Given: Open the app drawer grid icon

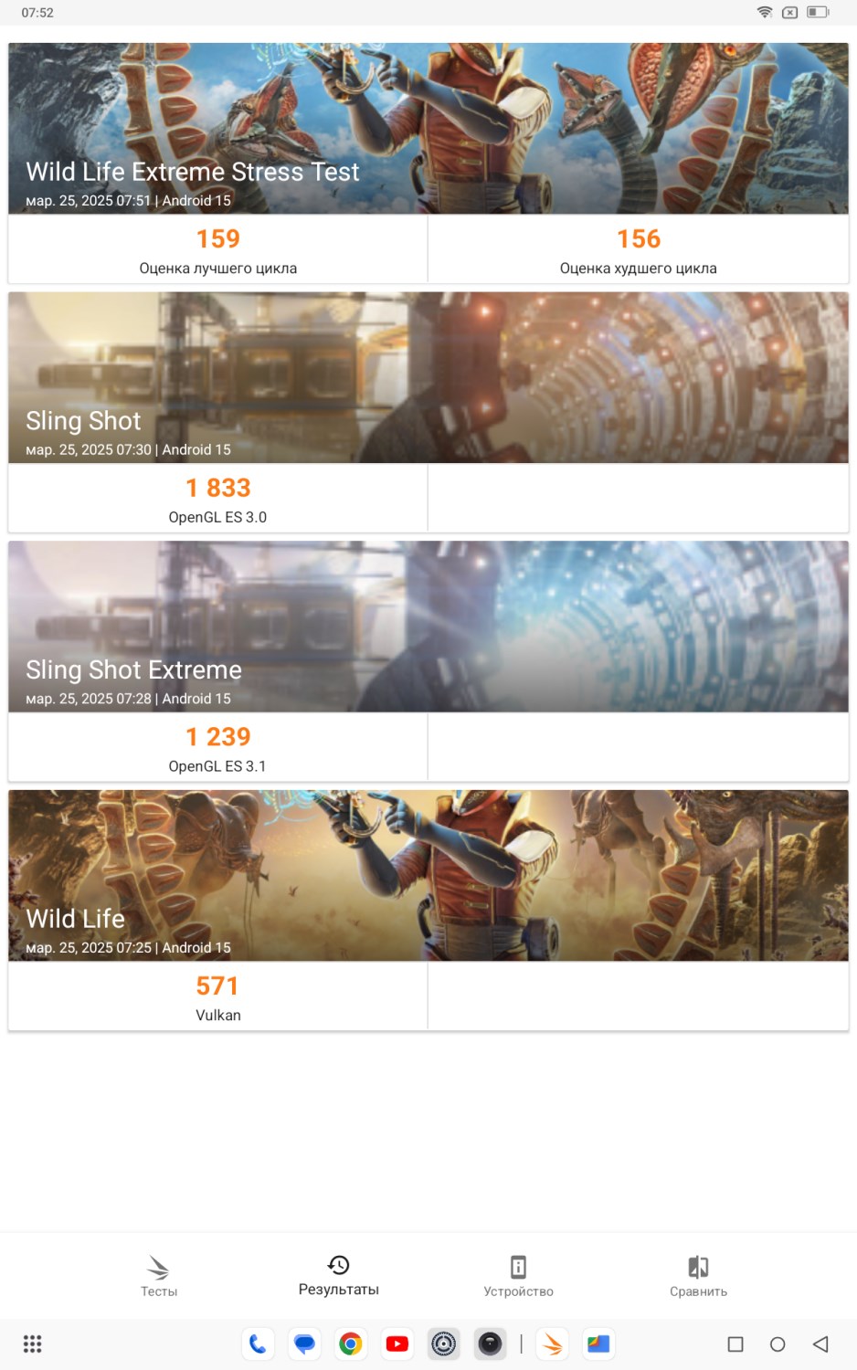Looking at the screenshot, I should coord(33,1344).
